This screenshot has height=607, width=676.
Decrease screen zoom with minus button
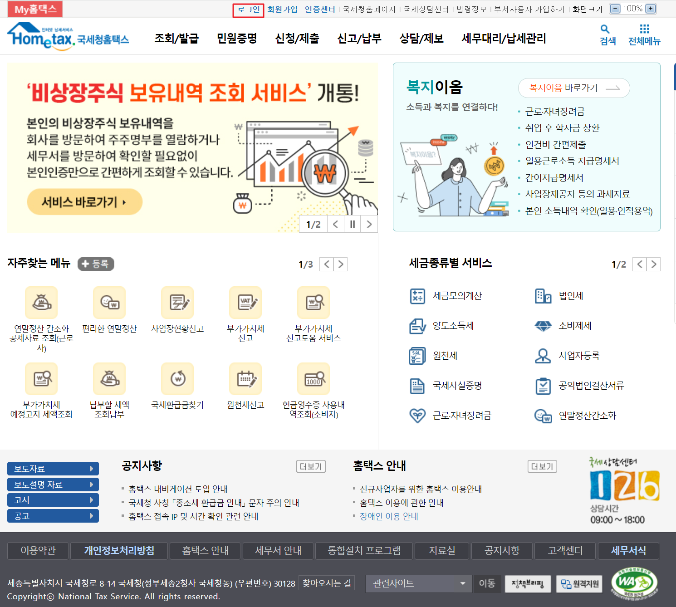(615, 9)
